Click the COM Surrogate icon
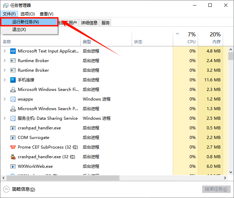The height and width of the screenshot is (198, 234). pos(13,138)
